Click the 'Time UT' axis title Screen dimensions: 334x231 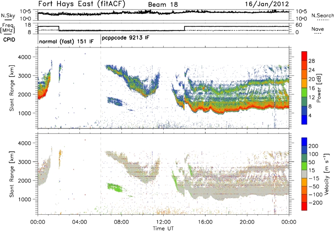163,228
